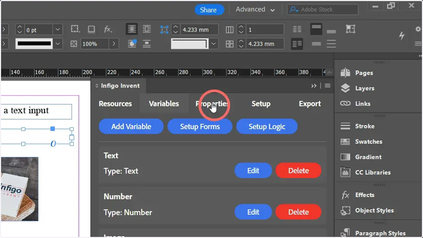This screenshot has width=423, height=238.
Task: Click the blue auto-fit frame handles icon
Action: 164,30
